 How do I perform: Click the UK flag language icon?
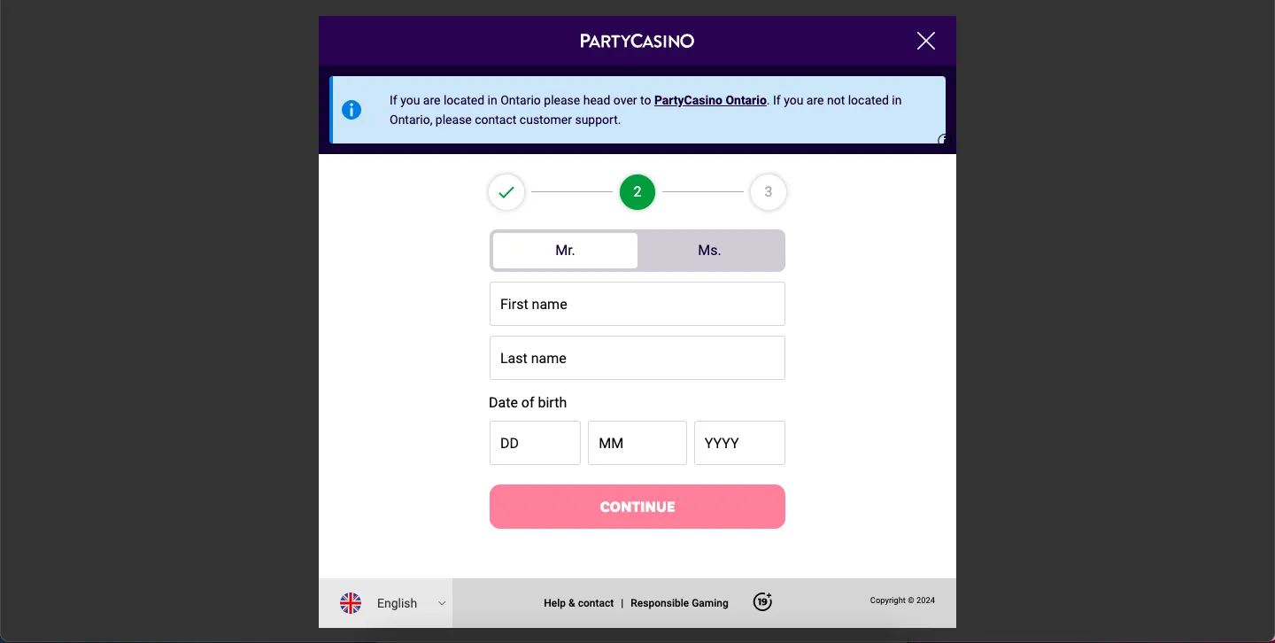tap(351, 603)
